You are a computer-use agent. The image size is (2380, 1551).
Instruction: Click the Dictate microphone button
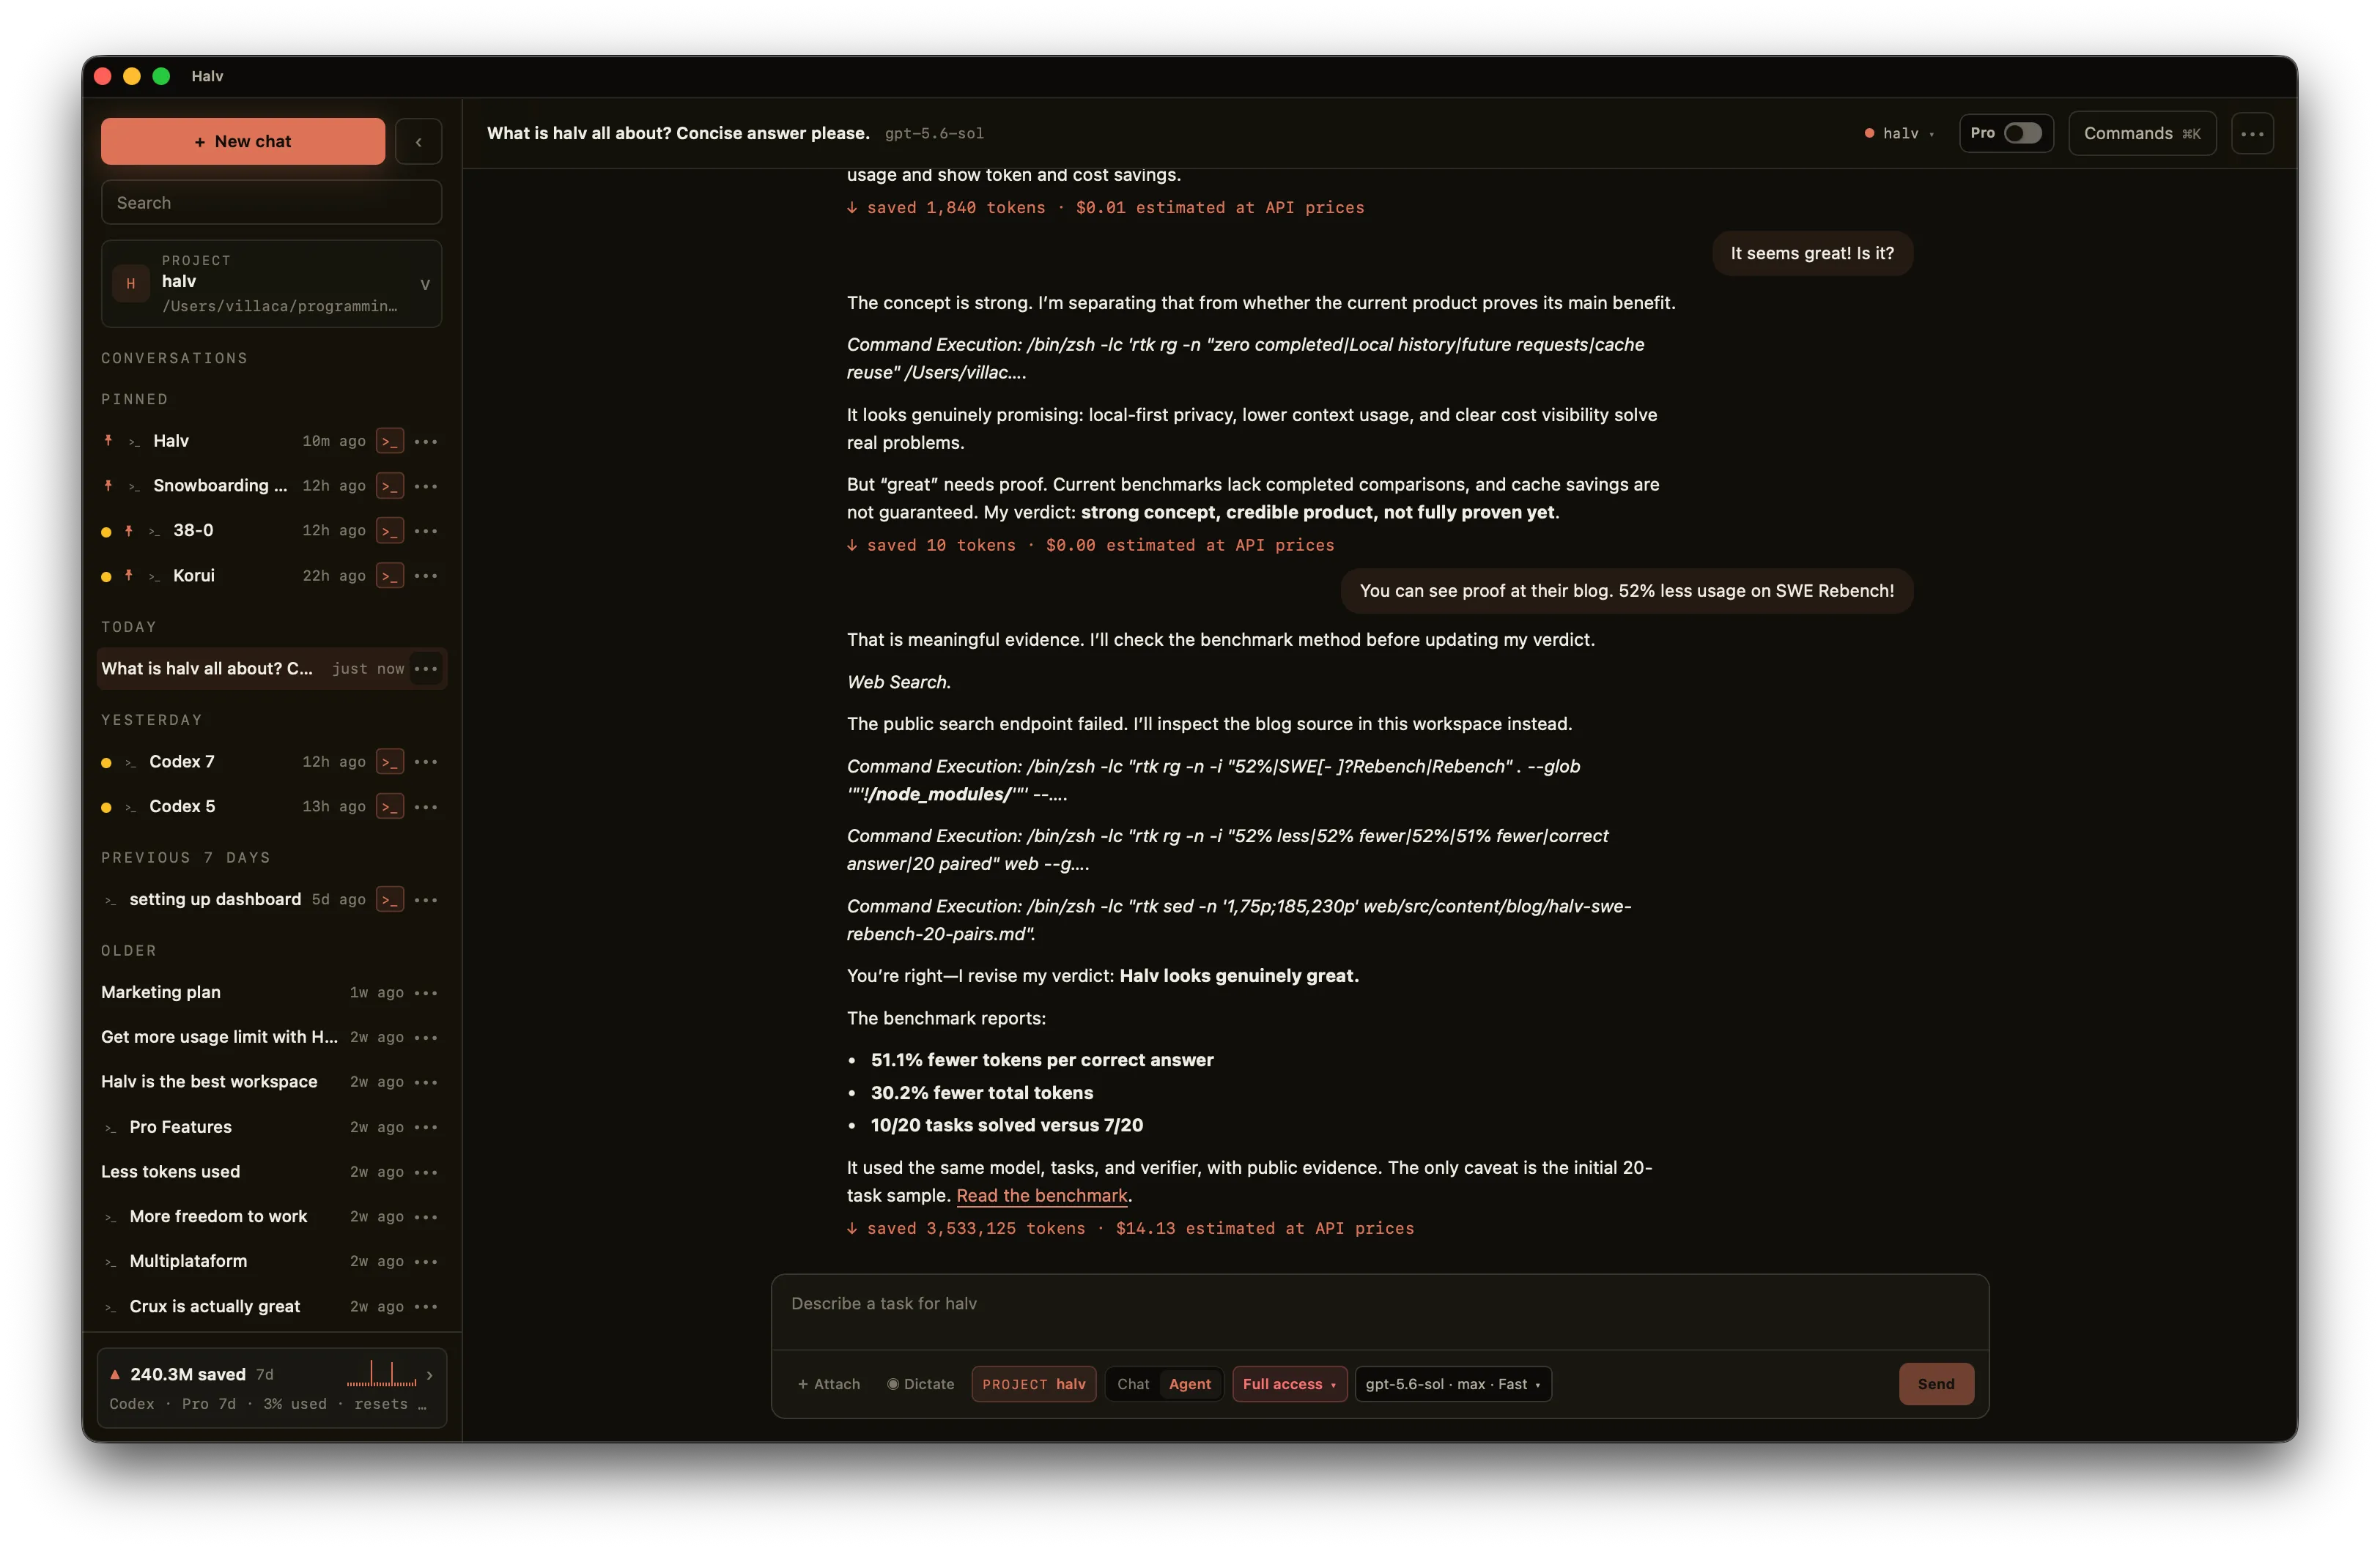click(x=921, y=1384)
